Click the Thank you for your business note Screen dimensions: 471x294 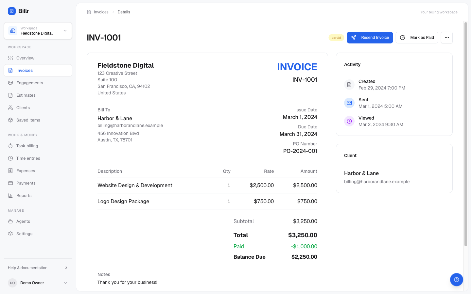[127, 282]
